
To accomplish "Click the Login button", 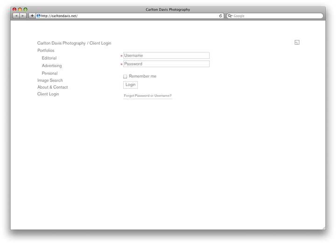I will 130,84.
